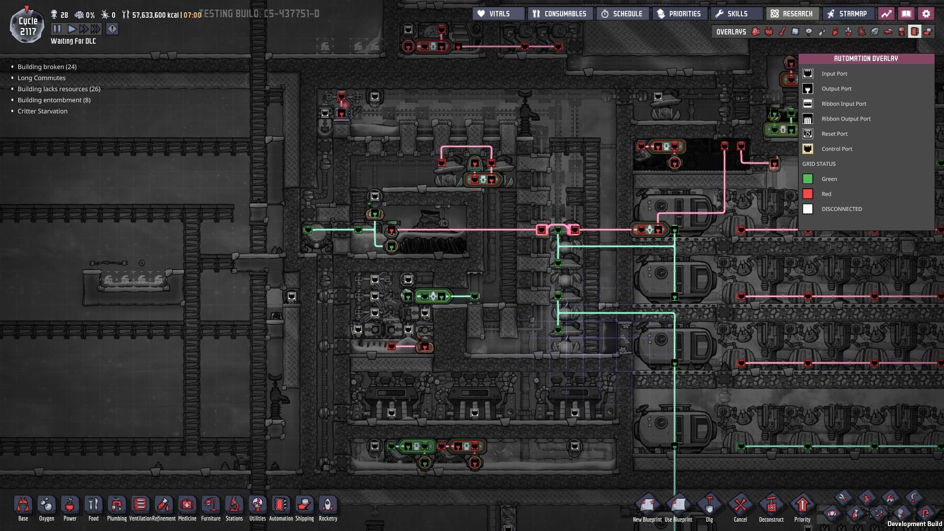Open the settings gear menu

tap(926, 14)
